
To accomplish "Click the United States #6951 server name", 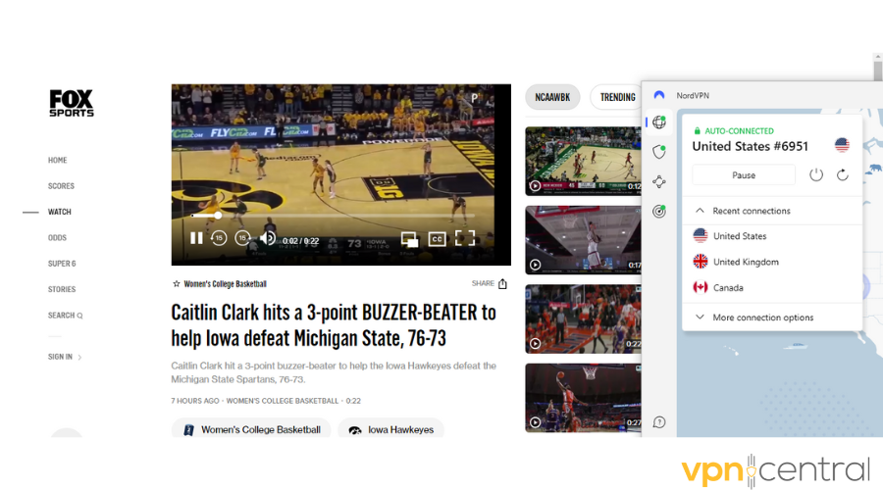I will click(x=751, y=146).
